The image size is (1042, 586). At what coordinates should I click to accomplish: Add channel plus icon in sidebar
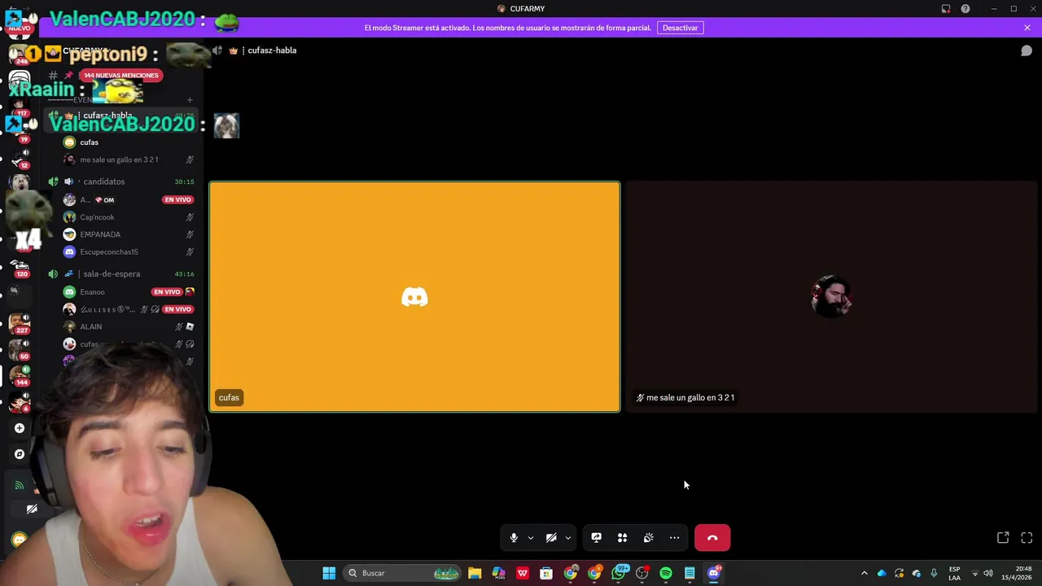(190, 100)
